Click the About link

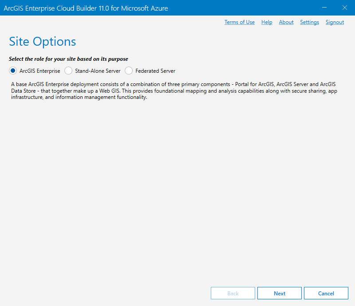tap(286, 22)
